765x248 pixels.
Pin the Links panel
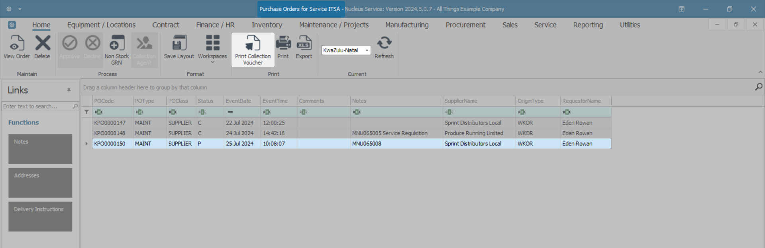[69, 90]
